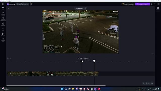The image size is (161, 91).
Task: Zoom in the timeline
Action: point(146,83)
